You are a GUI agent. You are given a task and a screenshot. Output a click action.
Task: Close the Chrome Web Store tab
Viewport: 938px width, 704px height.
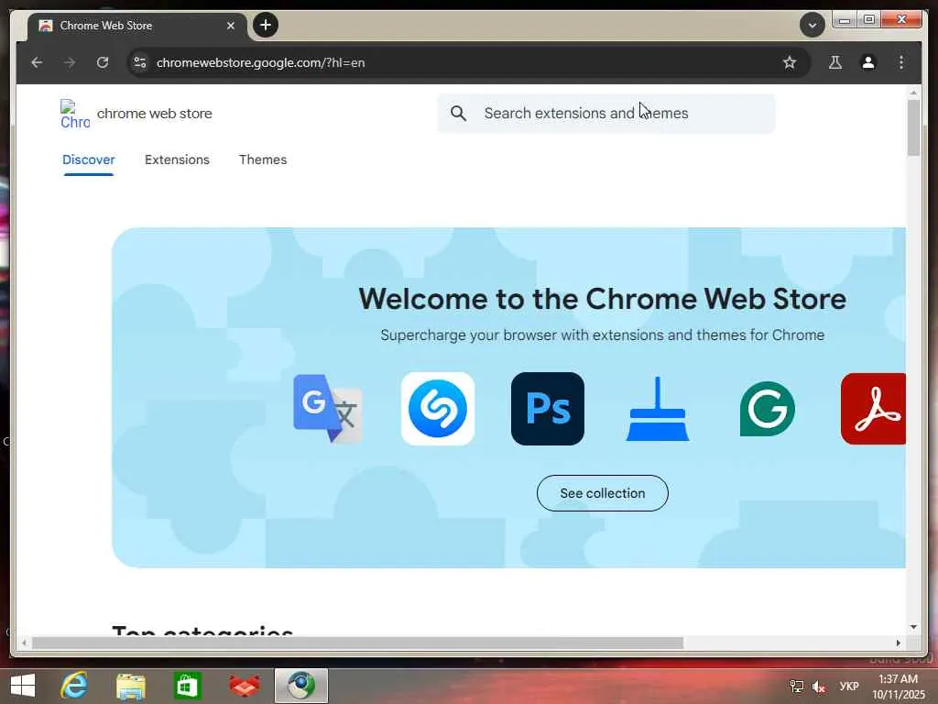(230, 26)
